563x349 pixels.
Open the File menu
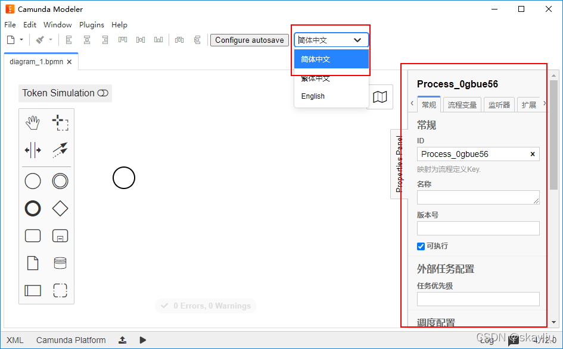10,25
